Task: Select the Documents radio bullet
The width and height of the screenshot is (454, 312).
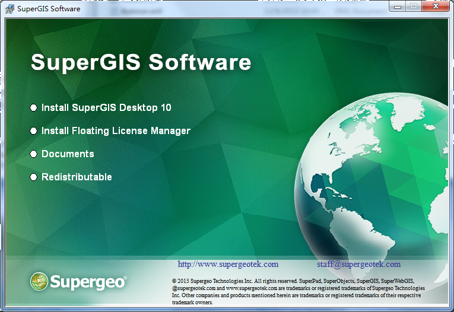Action: tap(34, 154)
